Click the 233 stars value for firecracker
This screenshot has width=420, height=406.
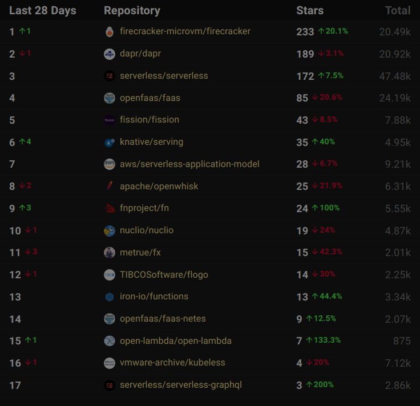(305, 32)
